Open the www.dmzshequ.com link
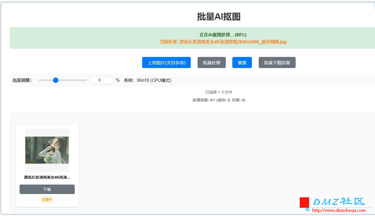Screen dimensions: 375x216 [x=339, y=210]
